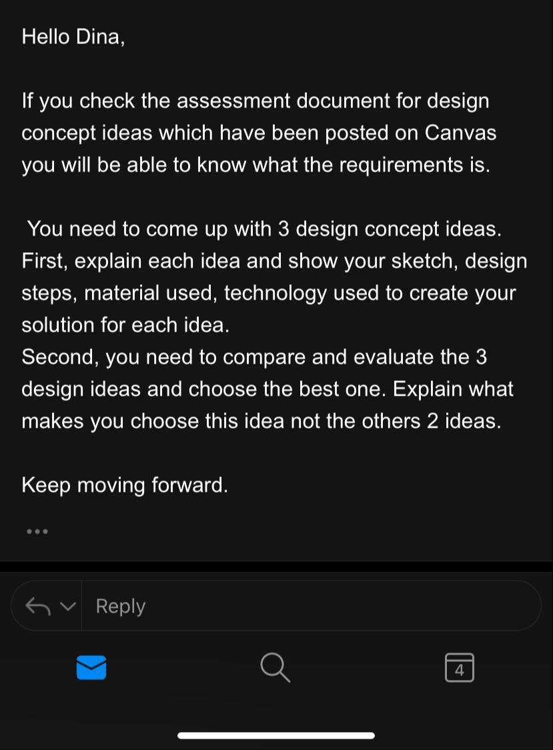Screen dimensions: 553x750
Task: Tap the "solution for each idea." line
Action: [126, 325]
